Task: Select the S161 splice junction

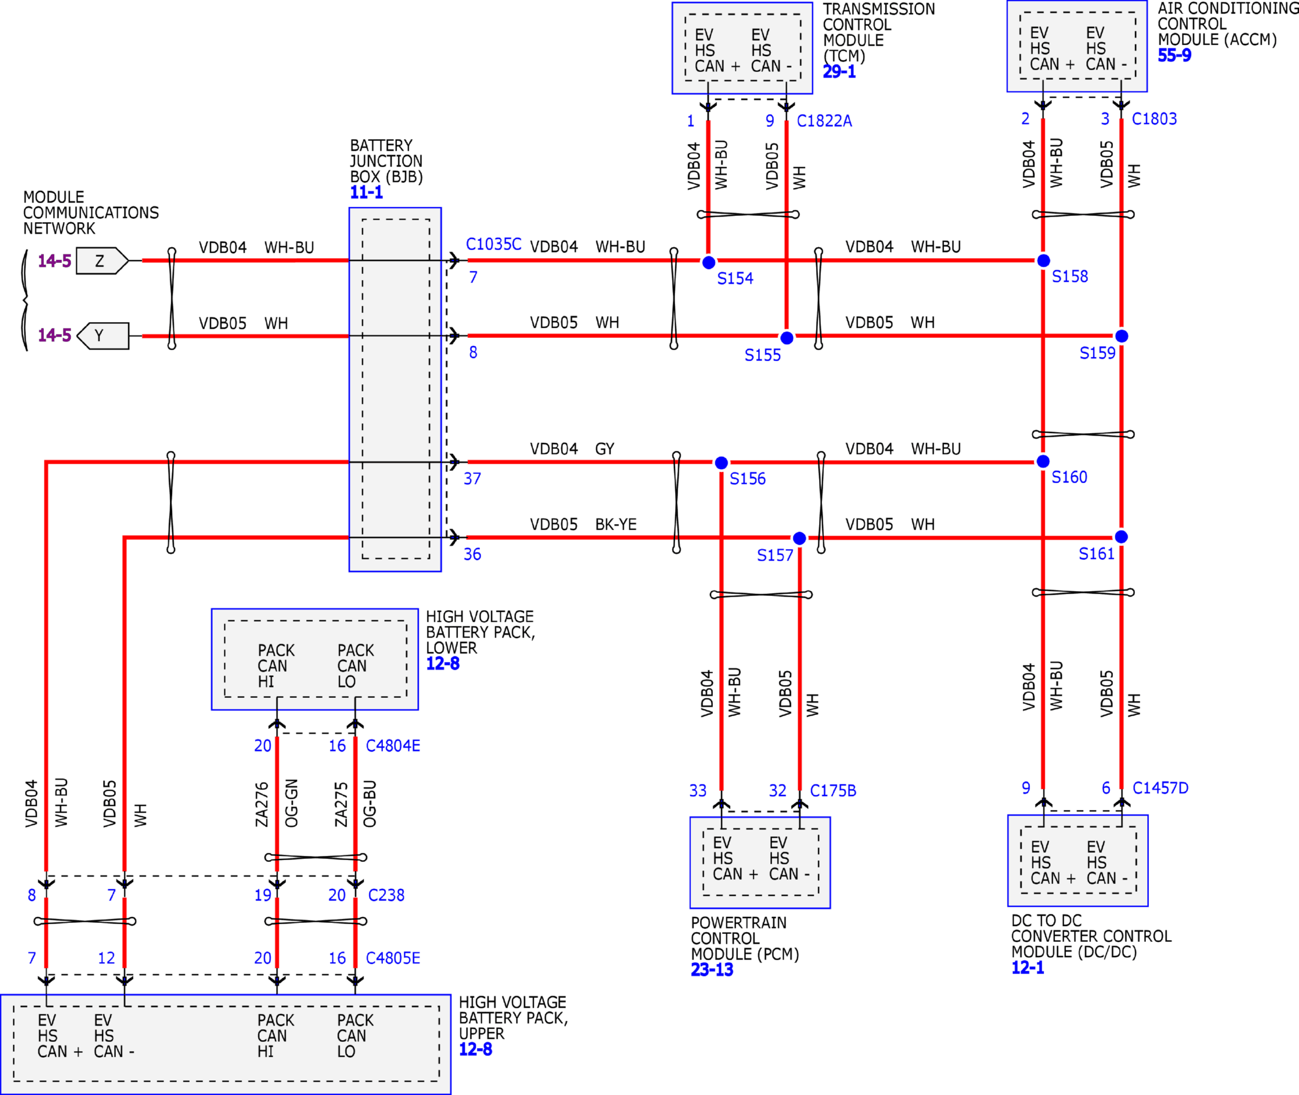Action: [1121, 536]
